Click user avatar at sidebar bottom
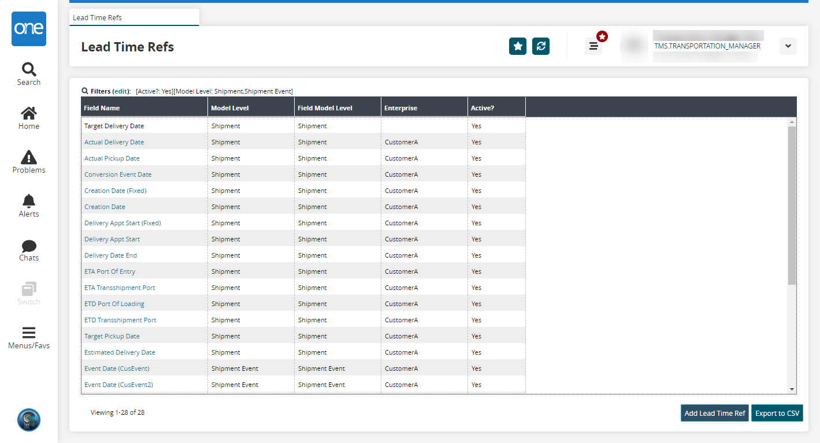Viewport: 820px width, 443px height. point(29,420)
